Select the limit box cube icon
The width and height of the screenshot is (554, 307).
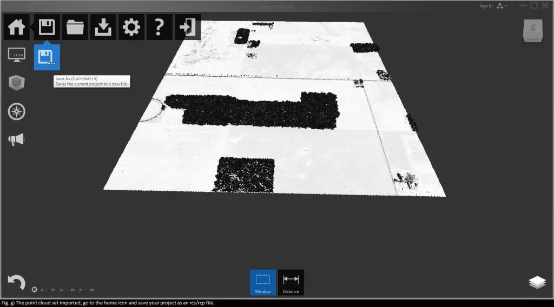click(17, 83)
